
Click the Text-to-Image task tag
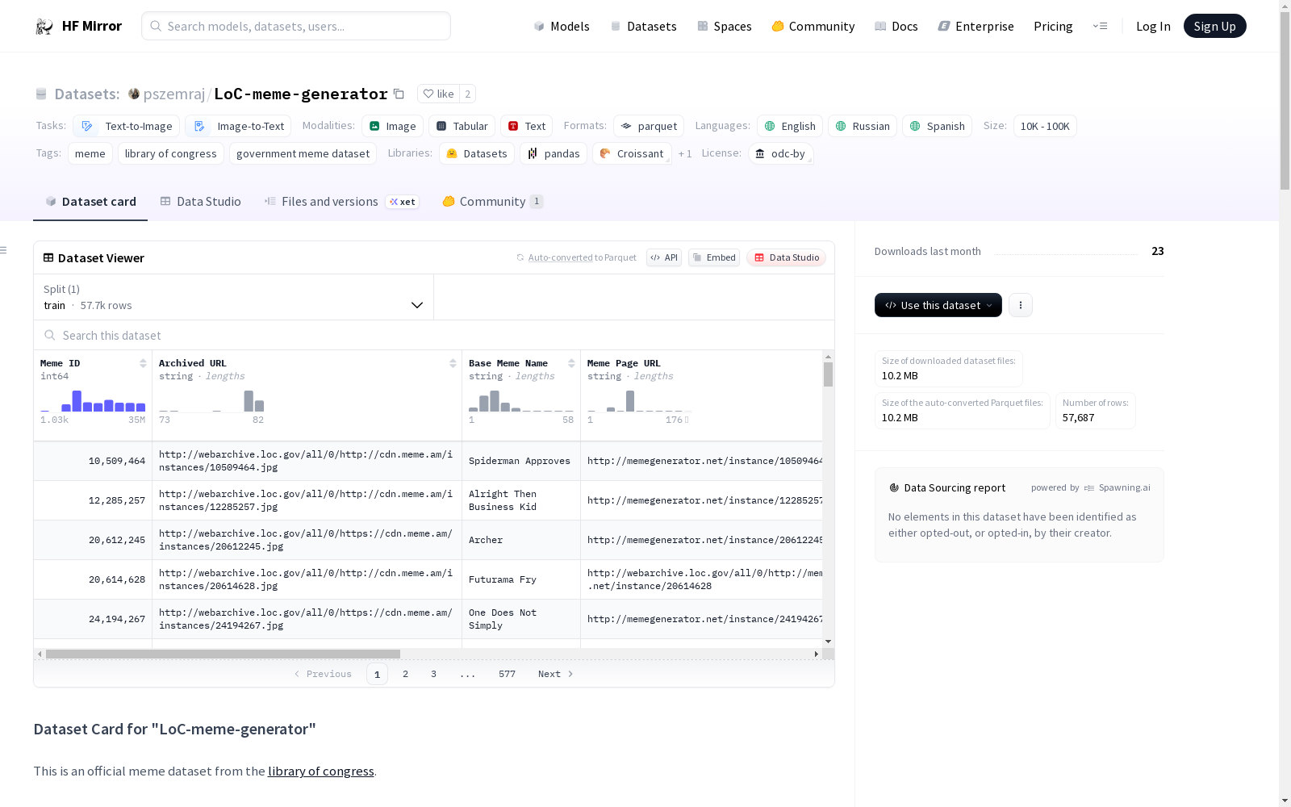pos(127,126)
